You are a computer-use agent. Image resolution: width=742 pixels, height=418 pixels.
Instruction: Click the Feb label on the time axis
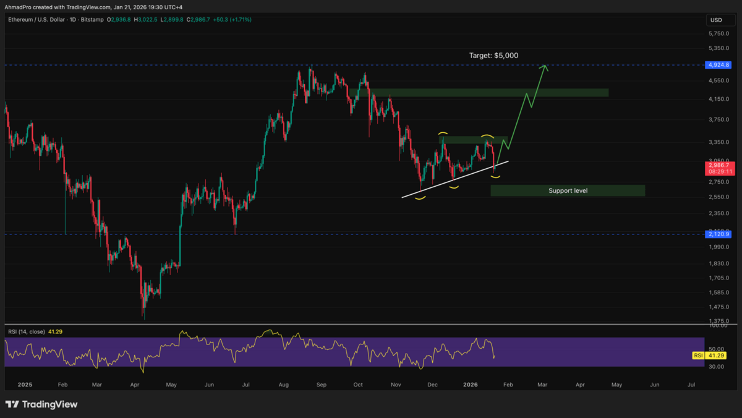tap(62, 384)
